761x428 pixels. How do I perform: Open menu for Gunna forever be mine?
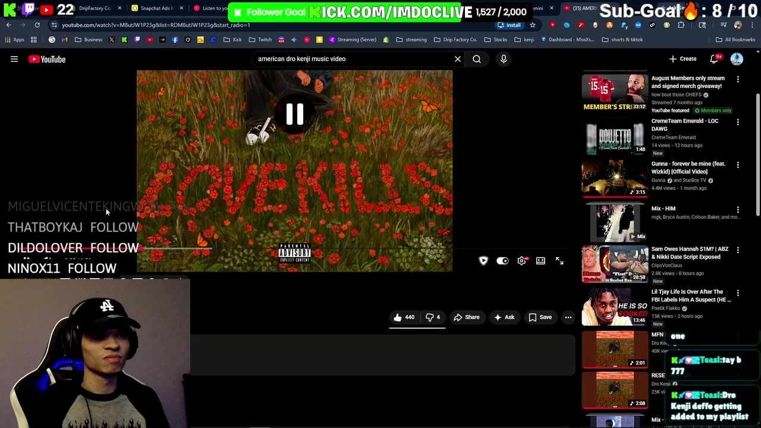[738, 165]
